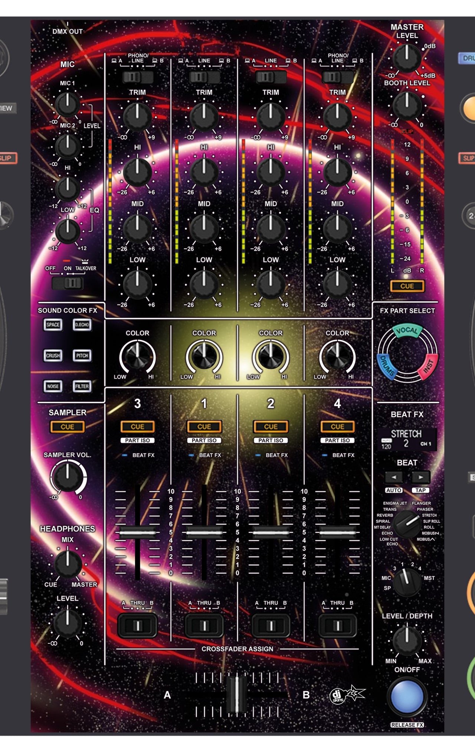Screen dimensions: 475x756
Task: Flip channel 2 crossfader assign switch
Action: tap(271, 626)
